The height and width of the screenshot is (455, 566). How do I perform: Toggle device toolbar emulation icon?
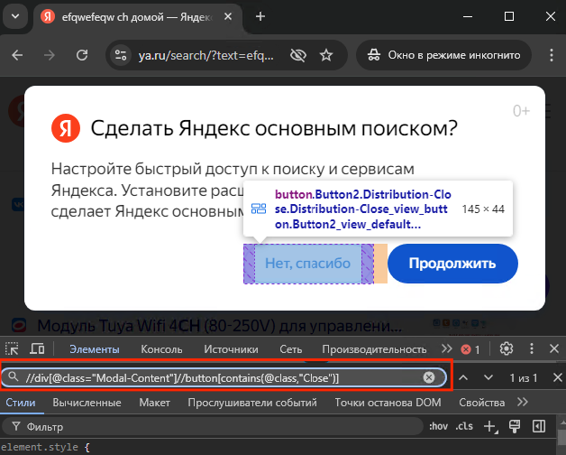pyautogui.click(x=37, y=349)
